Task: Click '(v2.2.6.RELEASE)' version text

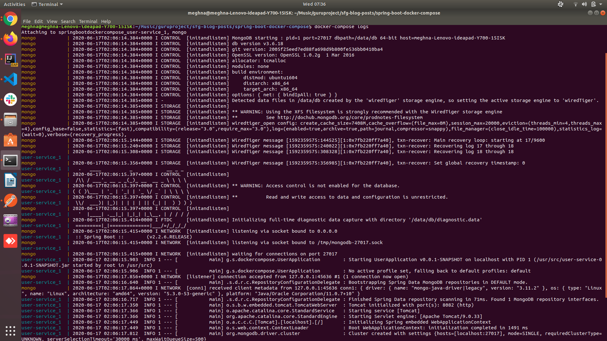Action: click(x=169, y=237)
